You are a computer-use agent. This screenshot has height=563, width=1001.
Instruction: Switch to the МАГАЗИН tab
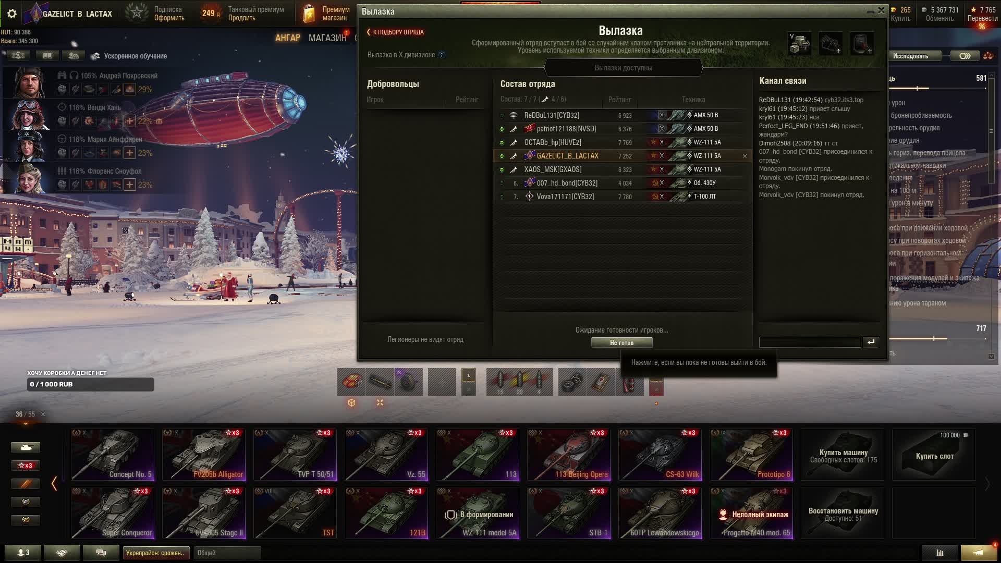pyautogui.click(x=327, y=38)
